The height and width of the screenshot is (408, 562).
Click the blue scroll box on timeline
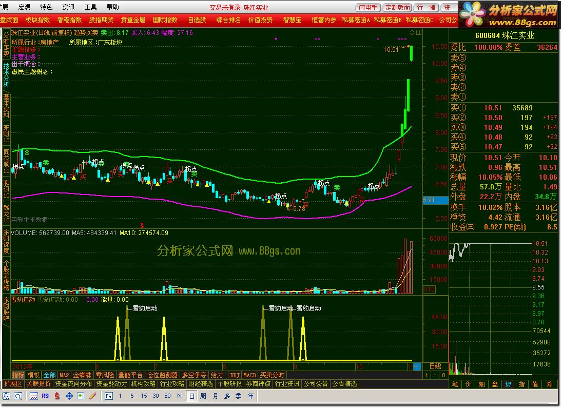(417, 366)
